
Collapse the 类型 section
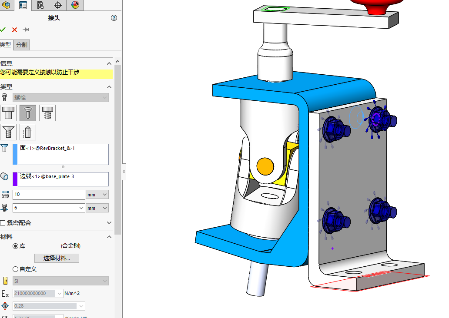click(109, 87)
